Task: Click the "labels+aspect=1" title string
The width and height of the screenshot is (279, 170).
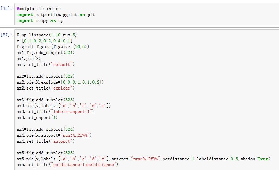Action: tap(71, 112)
